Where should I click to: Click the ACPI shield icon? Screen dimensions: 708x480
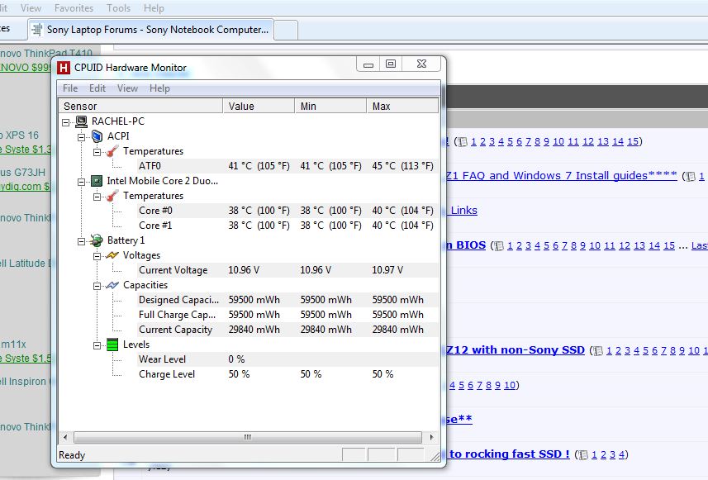[x=97, y=136]
